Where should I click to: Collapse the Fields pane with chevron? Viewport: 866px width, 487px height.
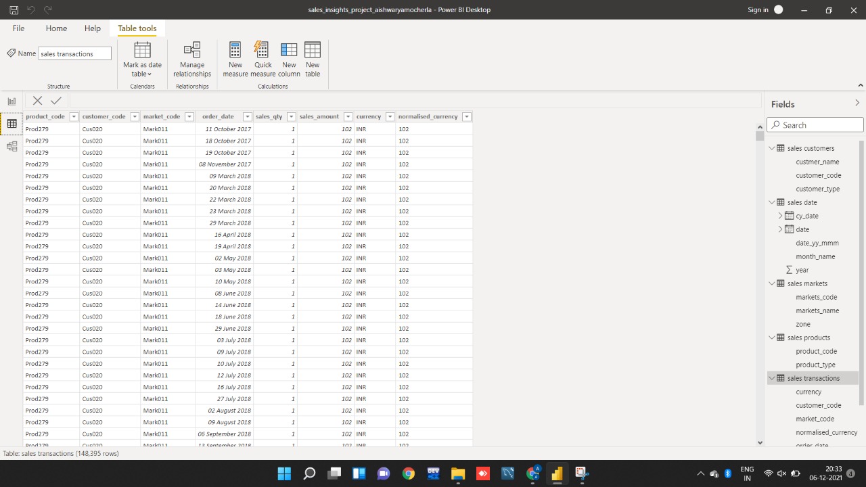coord(857,103)
